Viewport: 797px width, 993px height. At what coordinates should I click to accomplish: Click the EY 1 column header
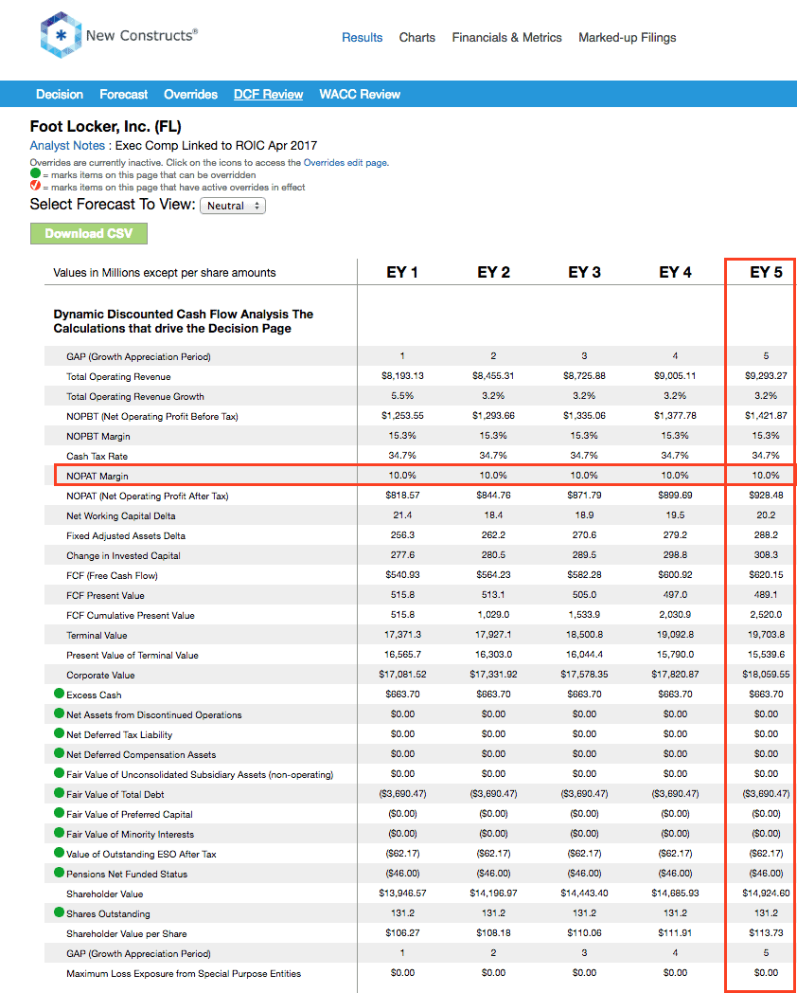402,273
